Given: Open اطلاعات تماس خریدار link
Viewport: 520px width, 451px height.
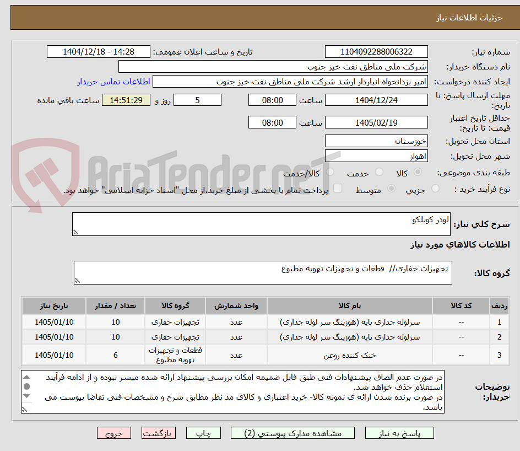Looking at the screenshot, I should (x=113, y=82).
